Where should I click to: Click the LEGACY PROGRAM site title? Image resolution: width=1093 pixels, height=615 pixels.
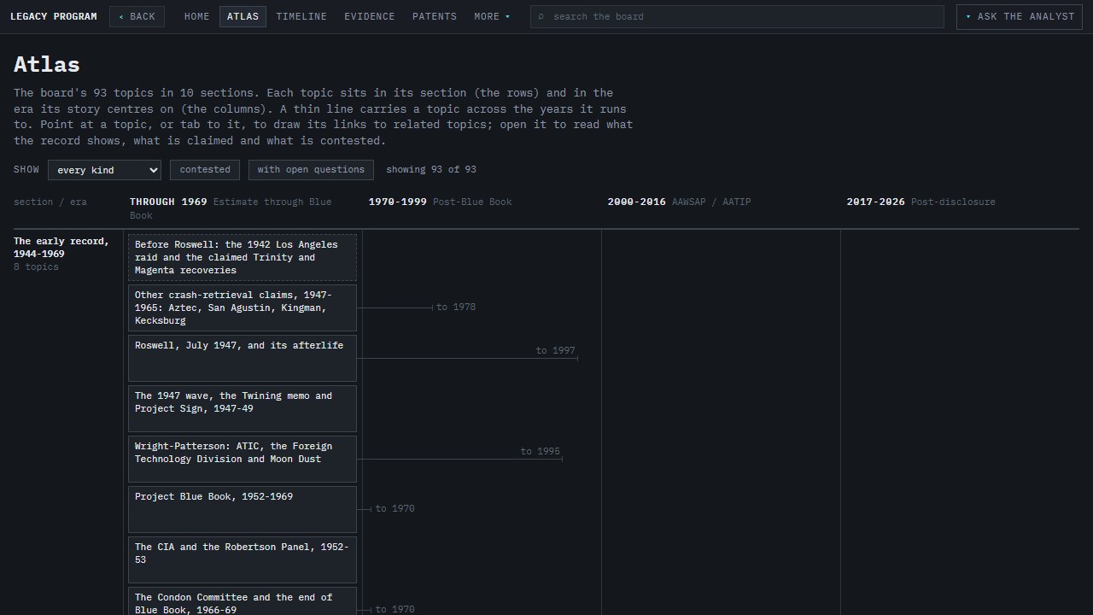(54, 16)
